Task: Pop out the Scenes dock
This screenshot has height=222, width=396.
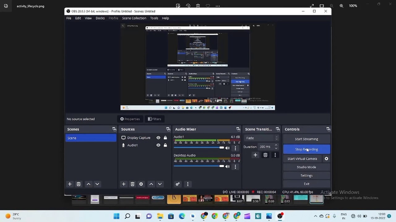Action: (114, 129)
